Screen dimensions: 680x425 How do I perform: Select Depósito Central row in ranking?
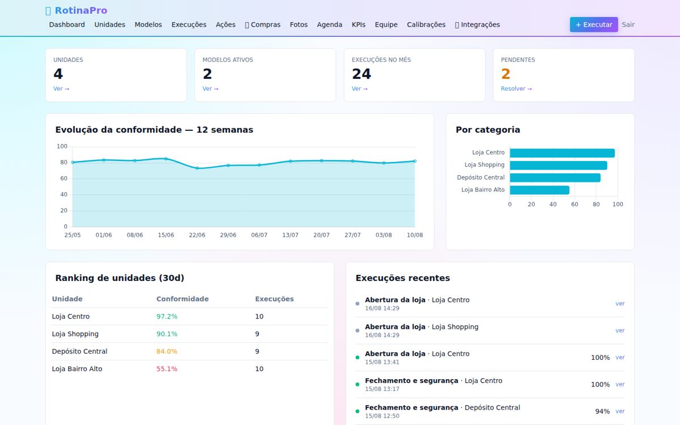tap(189, 351)
